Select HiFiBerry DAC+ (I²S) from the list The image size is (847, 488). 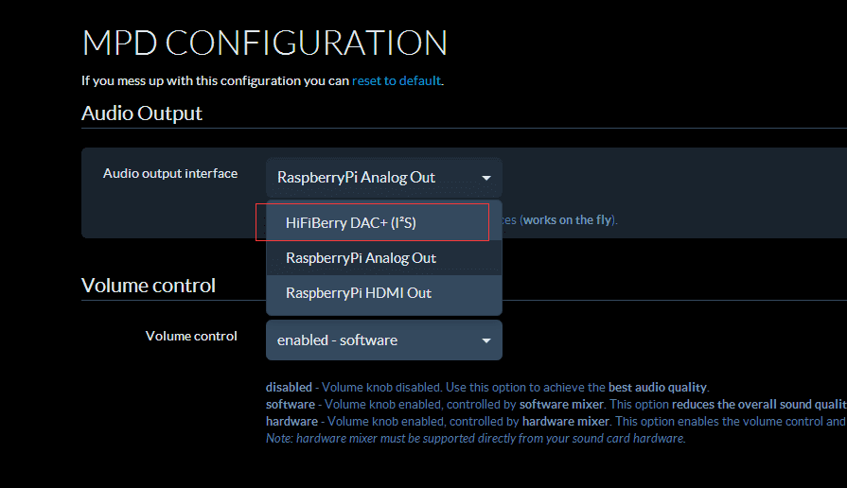[x=351, y=222]
